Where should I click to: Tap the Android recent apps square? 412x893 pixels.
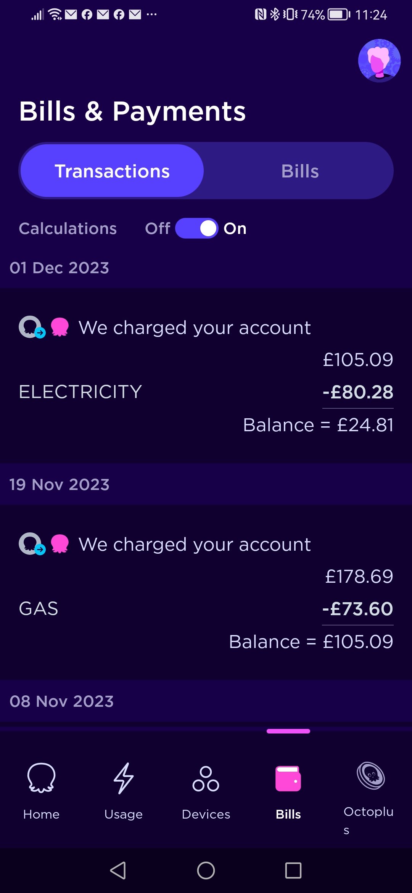pos(293,870)
